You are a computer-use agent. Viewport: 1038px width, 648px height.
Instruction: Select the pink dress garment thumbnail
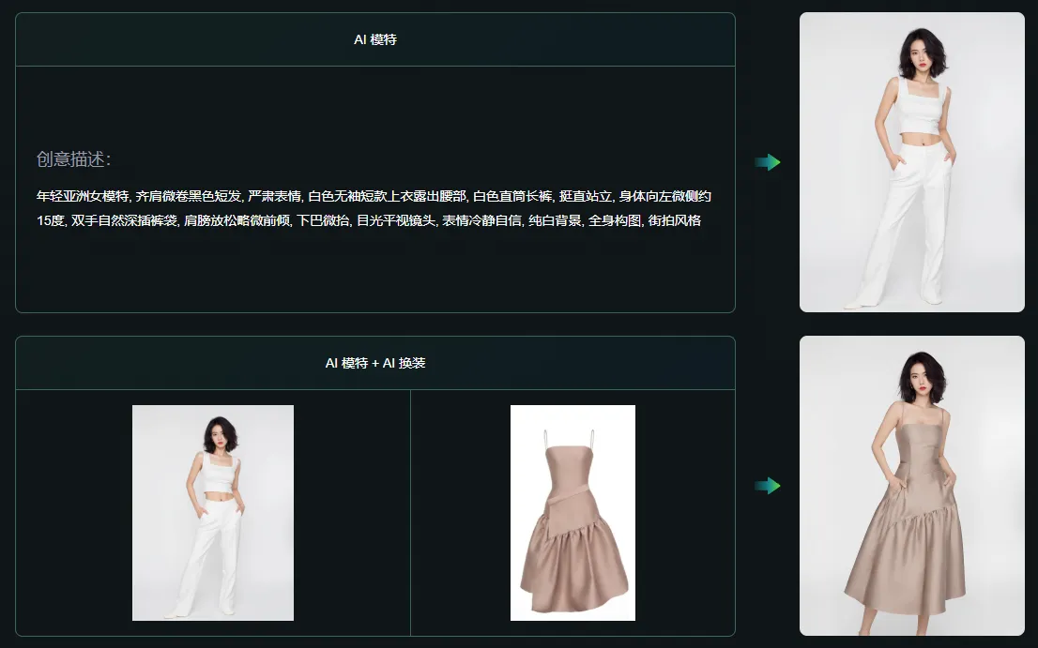pos(572,513)
